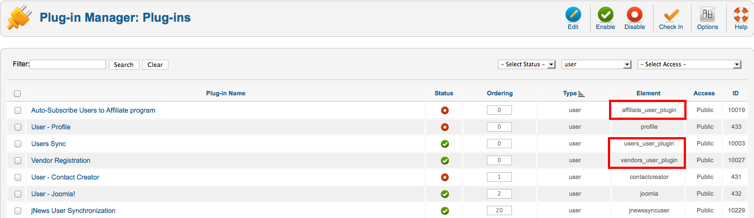Screen dimensions: 754x218
Task: Toggle status icon for Users Sync plugin
Action: [444, 144]
